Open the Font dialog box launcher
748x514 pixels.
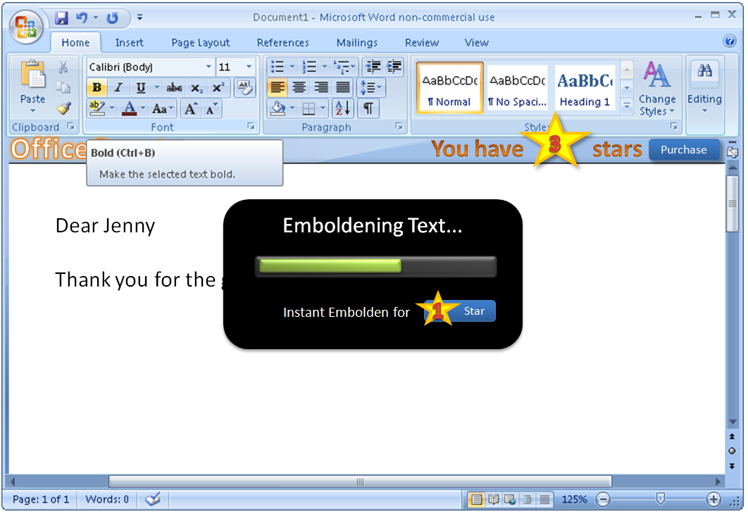(x=251, y=126)
